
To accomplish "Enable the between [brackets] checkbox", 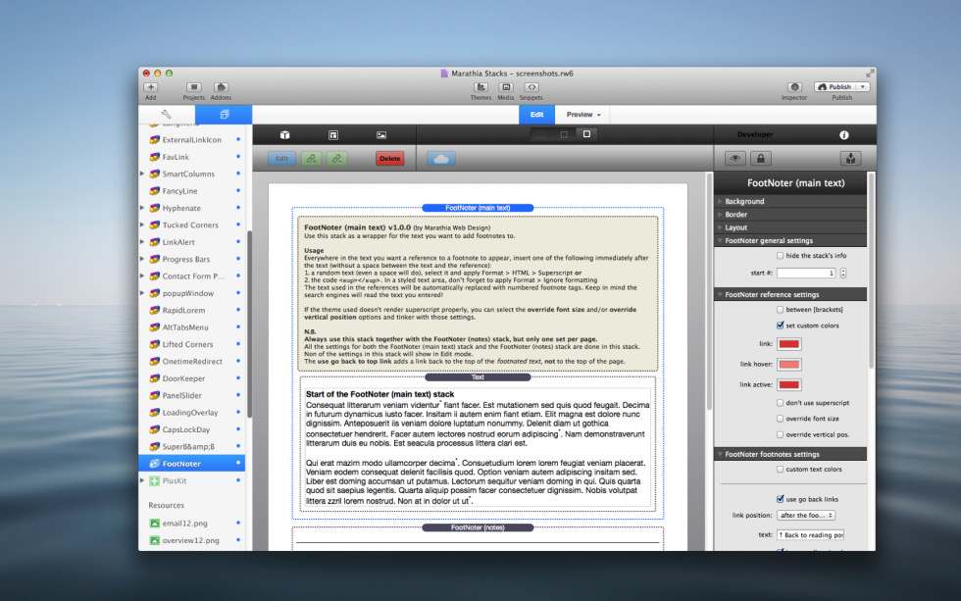I will (781, 310).
